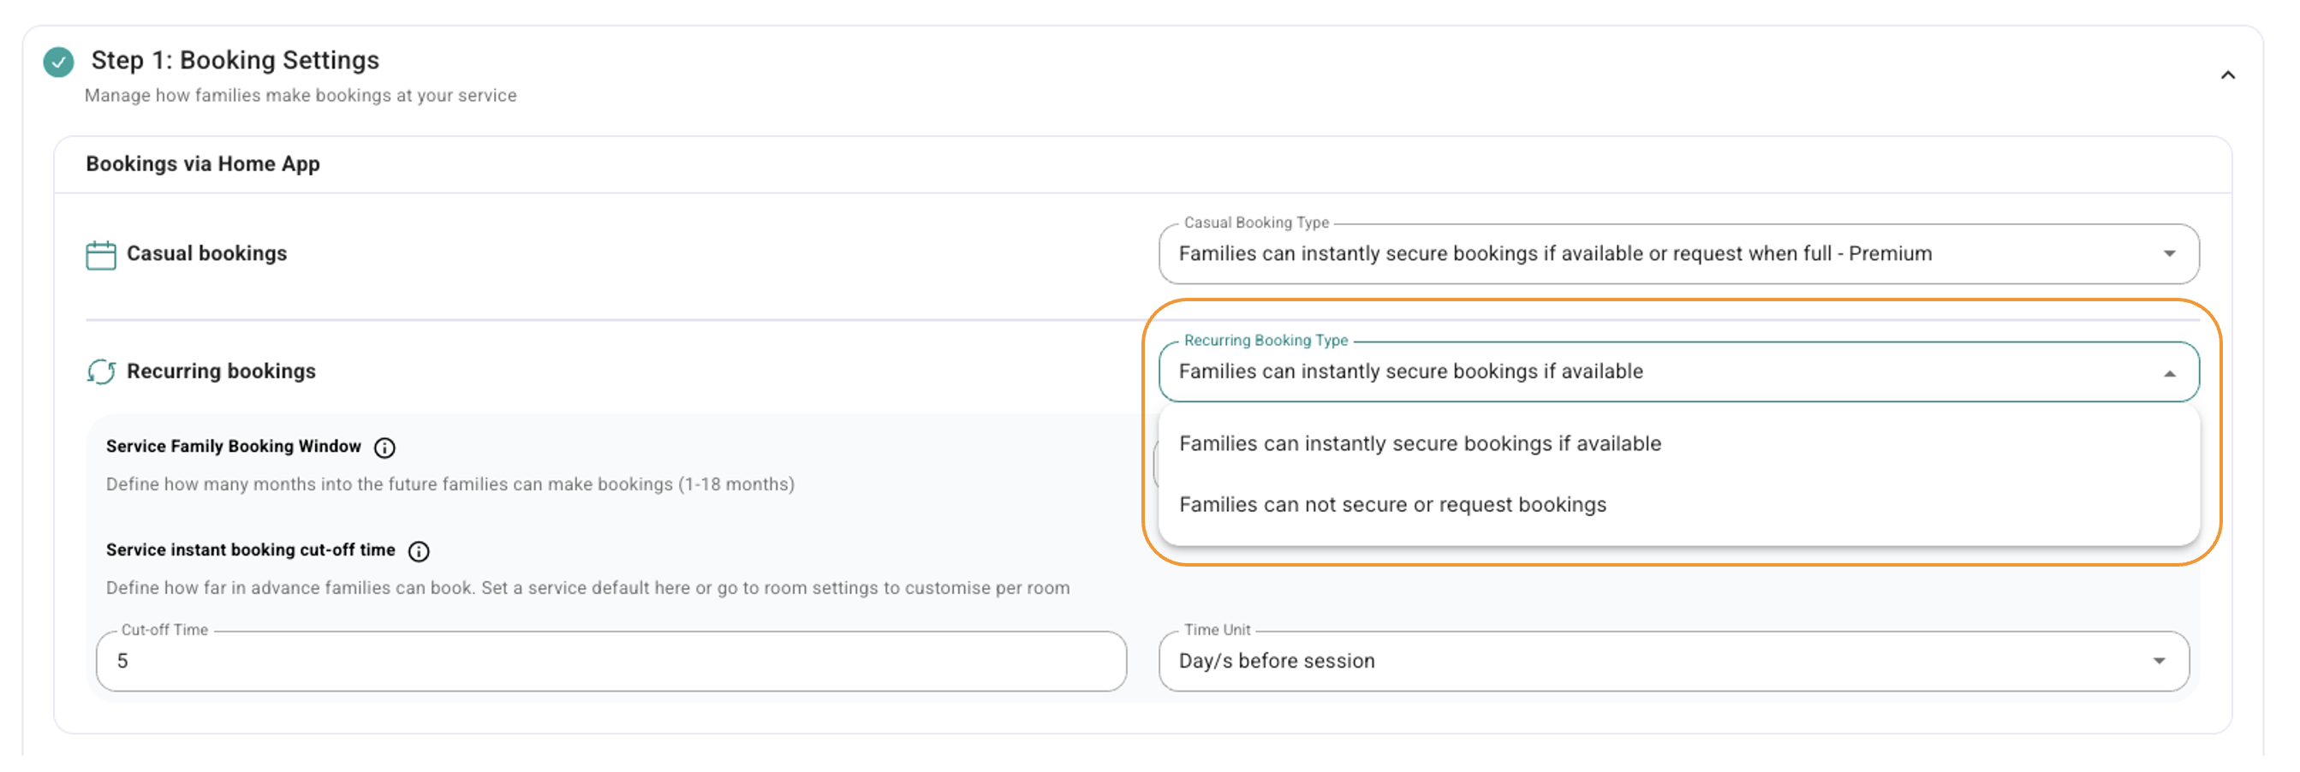
Task: Click the 'Define how many months into the future' description
Action: click(x=450, y=484)
